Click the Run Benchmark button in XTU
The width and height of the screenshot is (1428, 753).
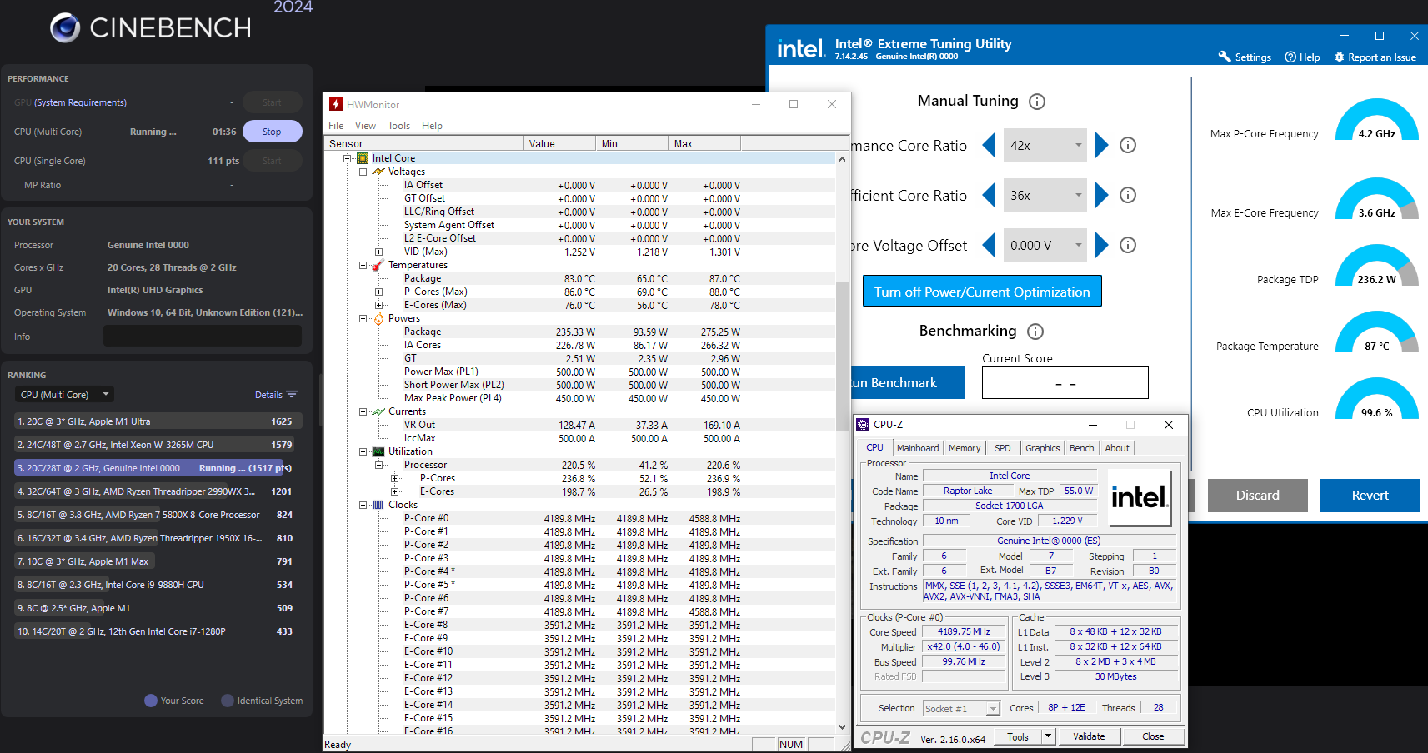[x=908, y=382]
